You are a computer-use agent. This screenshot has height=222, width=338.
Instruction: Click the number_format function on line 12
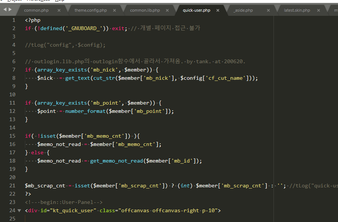(85, 111)
